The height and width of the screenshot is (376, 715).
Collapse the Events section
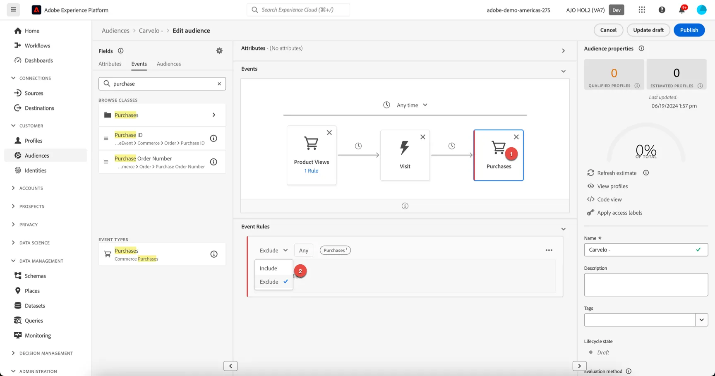point(563,71)
